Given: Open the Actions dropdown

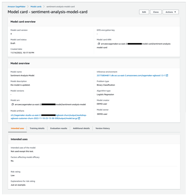Looking at the screenshot, I should coord(171,12).
